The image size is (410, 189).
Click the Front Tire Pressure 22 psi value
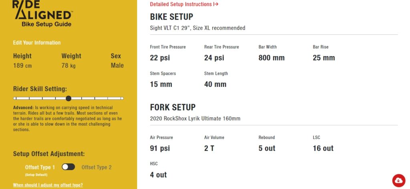point(160,58)
